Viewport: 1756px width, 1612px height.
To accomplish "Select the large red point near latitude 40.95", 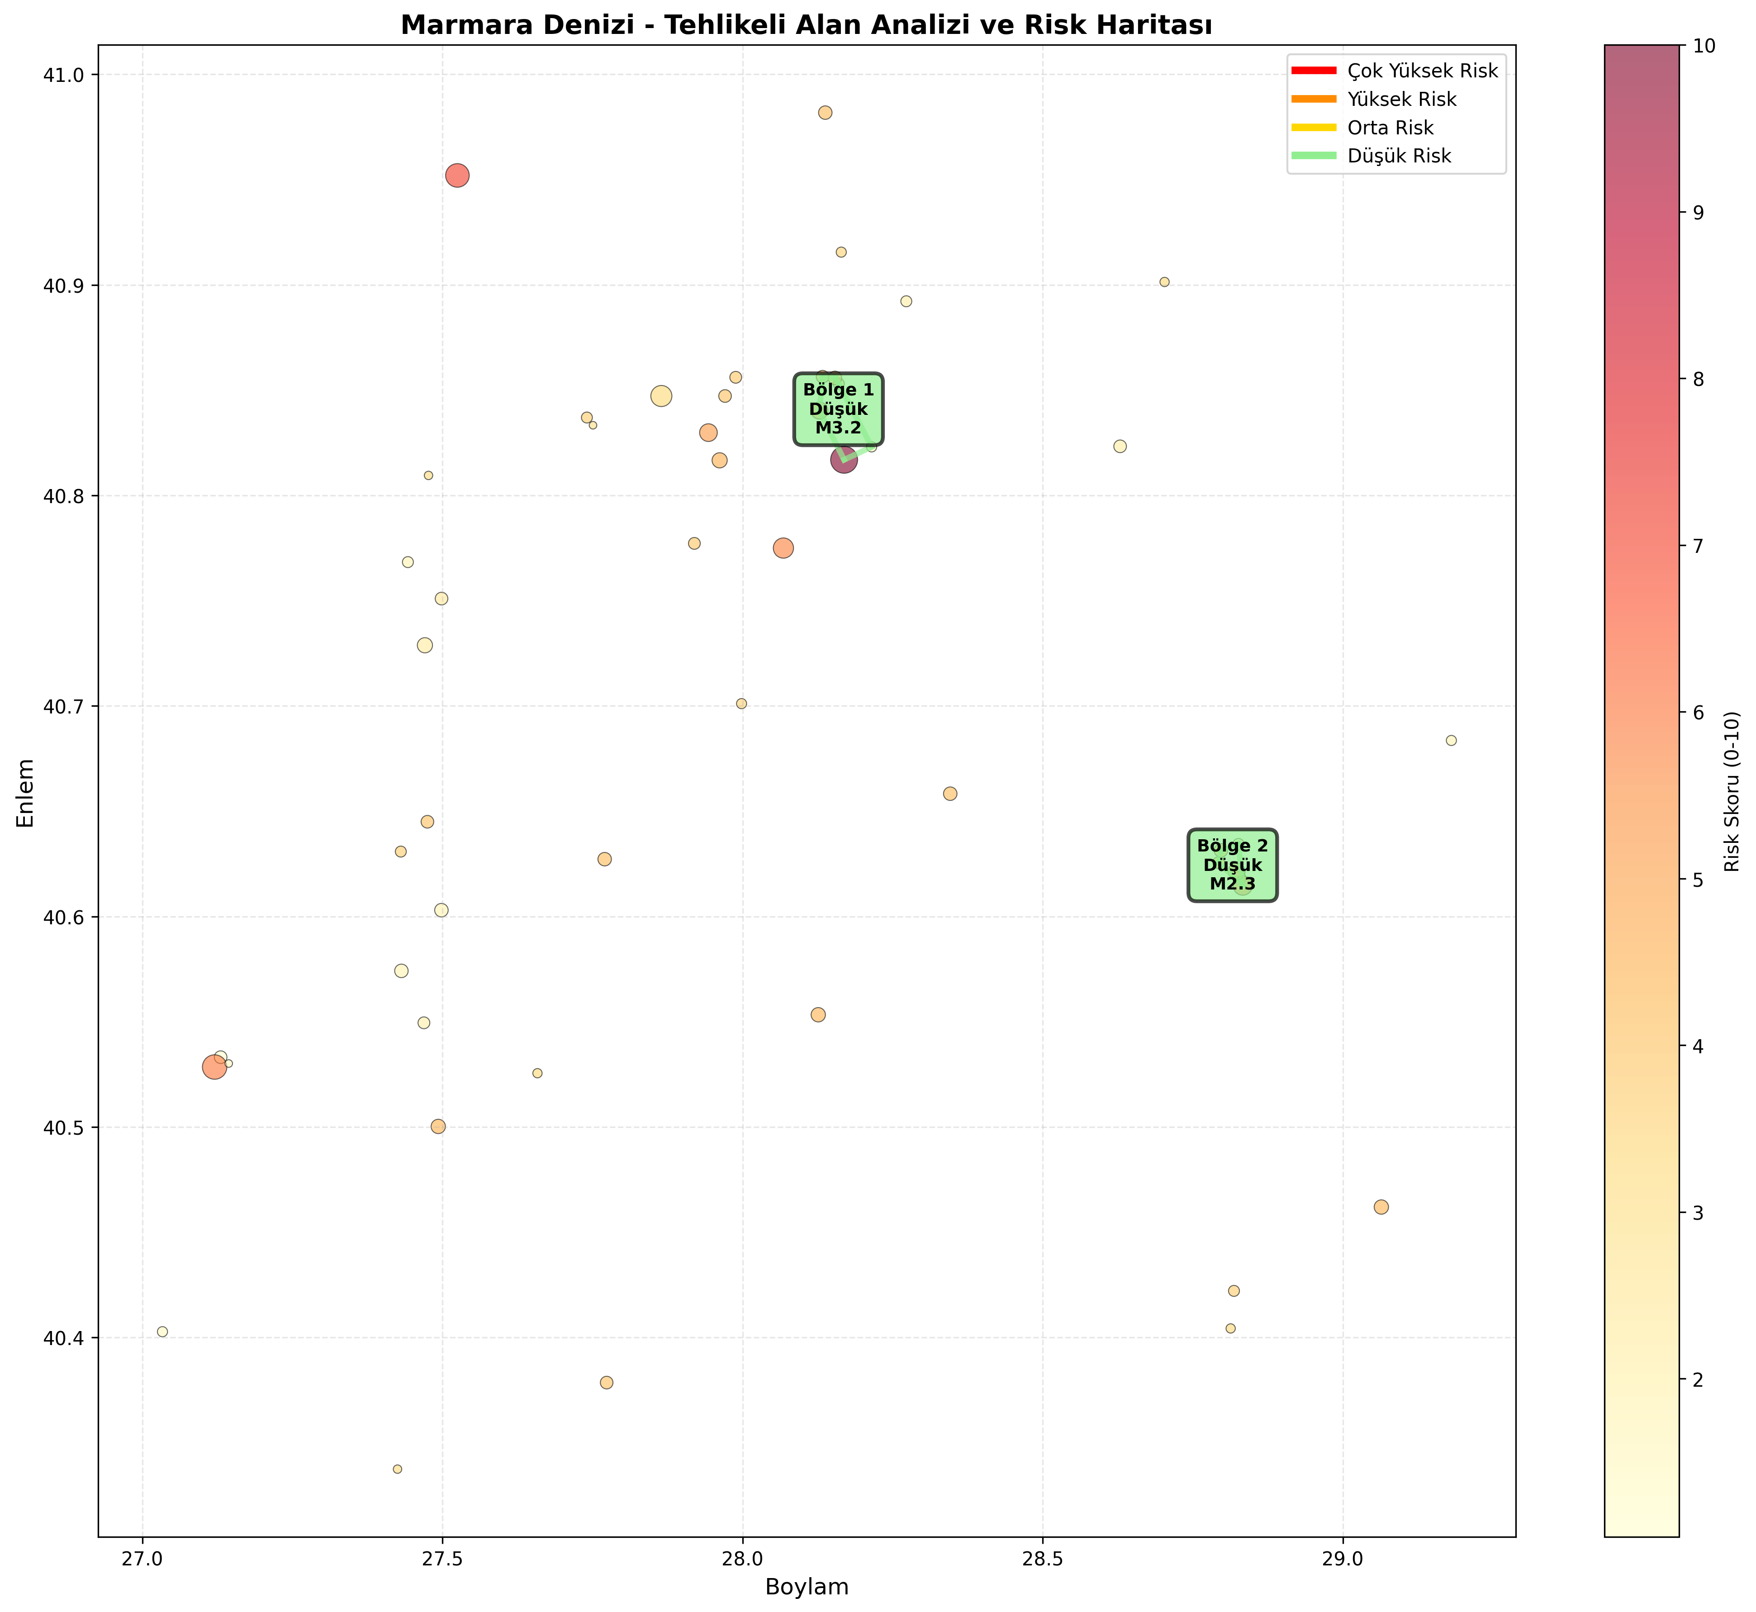I will click(x=457, y=176).
